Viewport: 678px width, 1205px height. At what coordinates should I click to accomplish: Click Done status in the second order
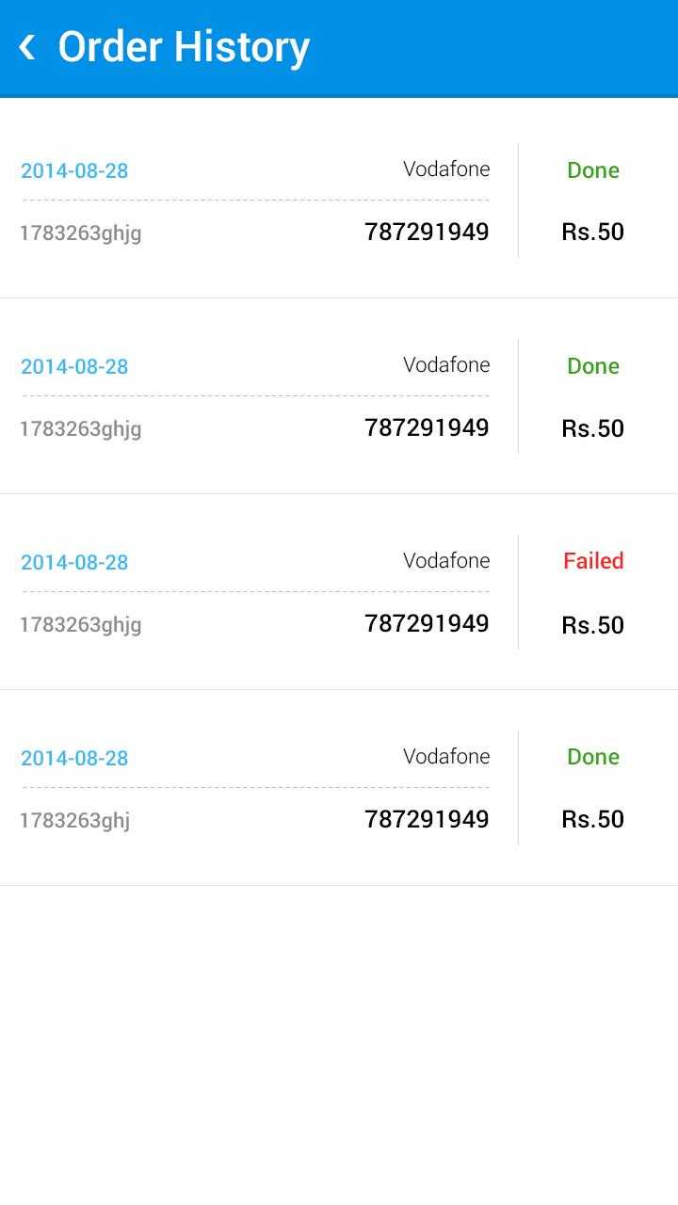point(593,366)
